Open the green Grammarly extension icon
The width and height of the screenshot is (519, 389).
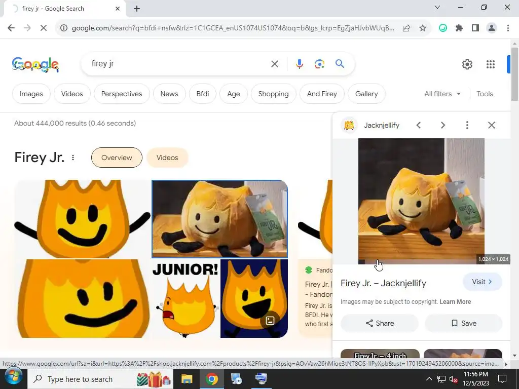pos(443,28)
